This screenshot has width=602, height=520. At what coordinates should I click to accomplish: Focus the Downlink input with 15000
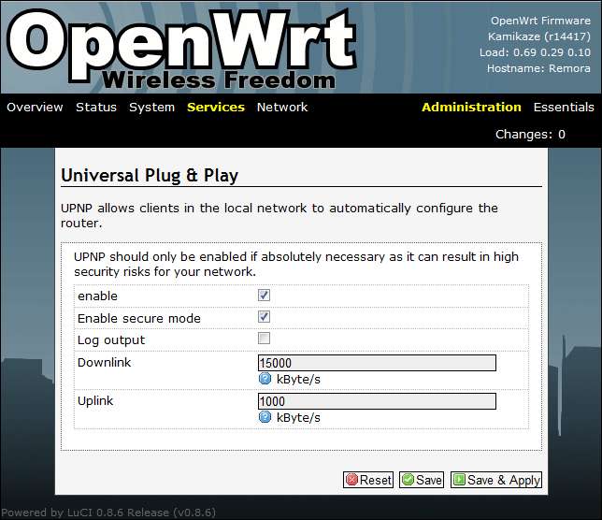(377, 363)
